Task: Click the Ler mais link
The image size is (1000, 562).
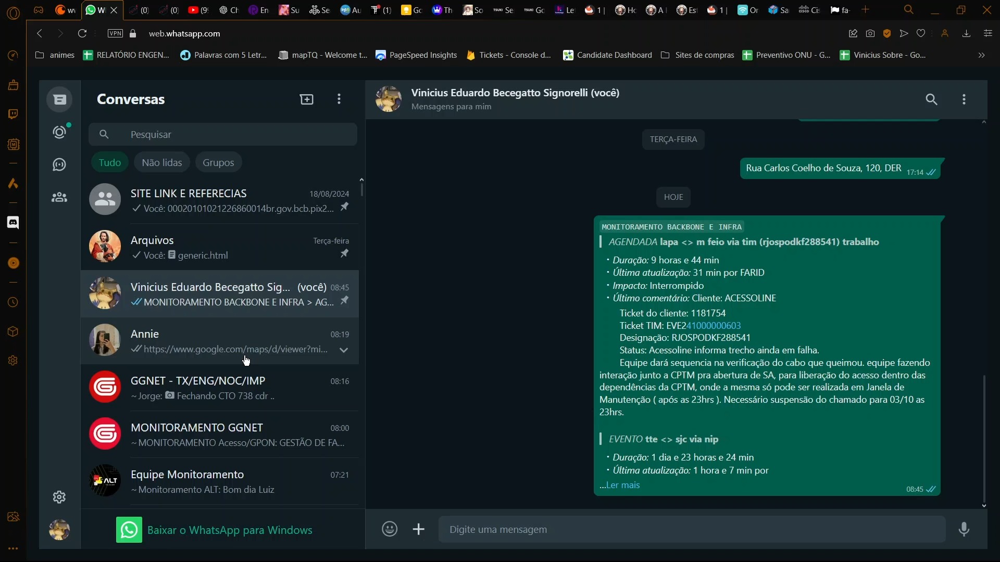Action: 623,485
